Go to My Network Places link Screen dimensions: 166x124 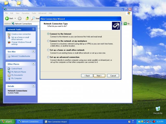coord(19,72)
